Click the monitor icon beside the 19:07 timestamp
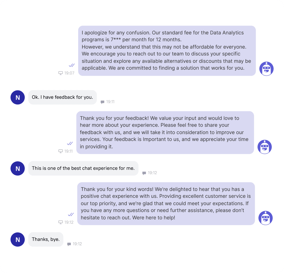 pyautogui.click(x=60, y=73)
